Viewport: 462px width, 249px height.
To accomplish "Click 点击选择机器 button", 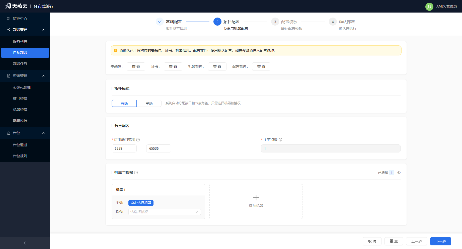I will click(141, 203).
